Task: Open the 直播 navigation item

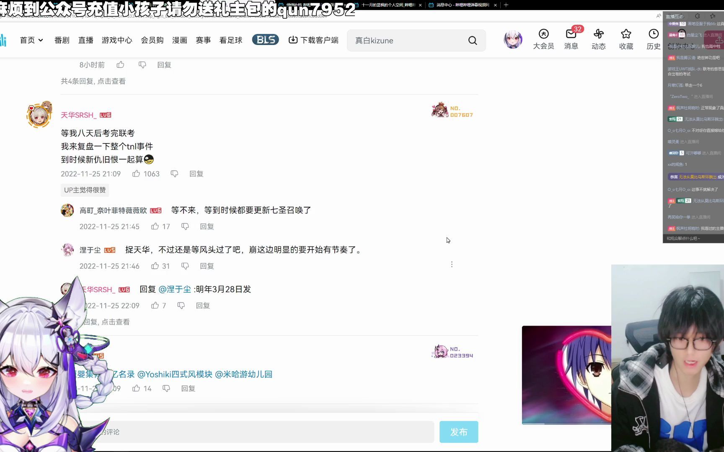Action: (86, 40)
